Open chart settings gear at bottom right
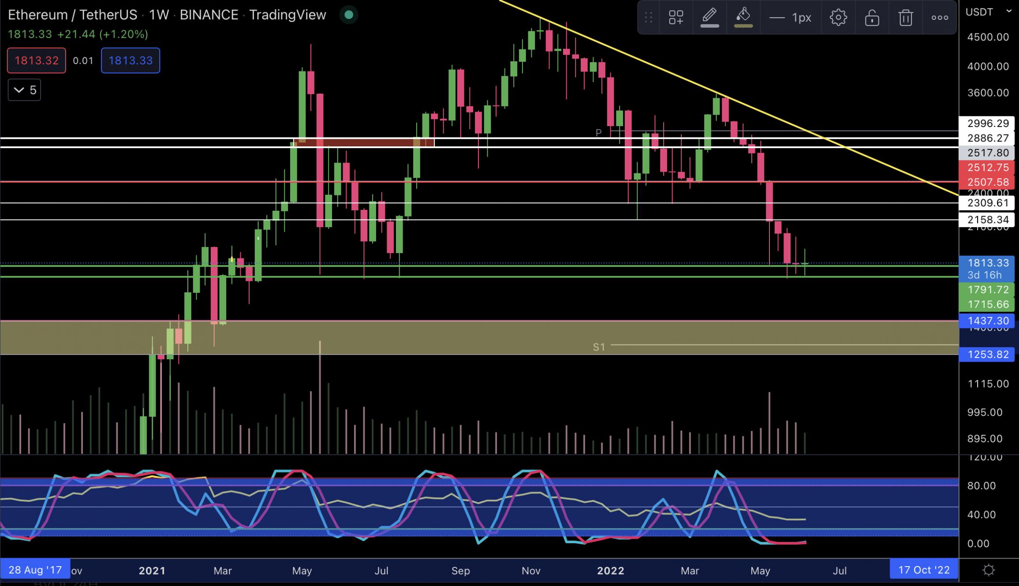The height and width of the screenshot is (586, 1019). 989,571
